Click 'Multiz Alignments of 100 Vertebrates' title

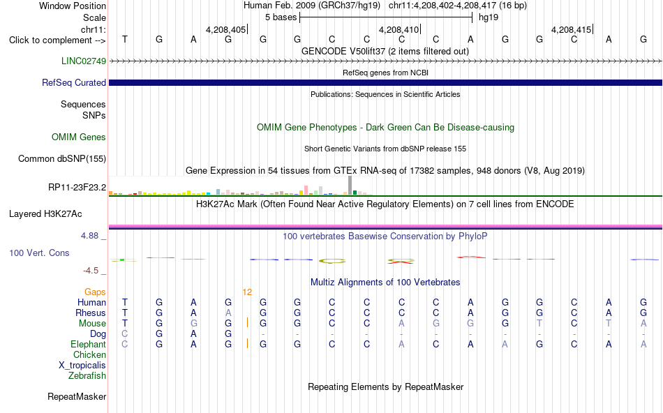[385, 283]
